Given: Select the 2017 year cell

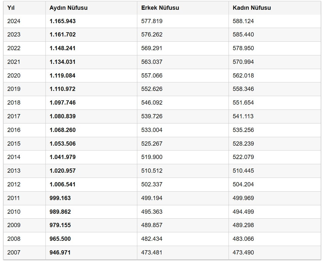Looking at the screenshot, I should pyautogui.click(x=14, y=116).
